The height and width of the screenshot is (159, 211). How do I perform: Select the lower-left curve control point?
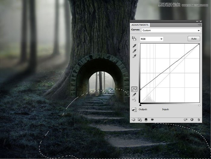[x=141, y=89]
